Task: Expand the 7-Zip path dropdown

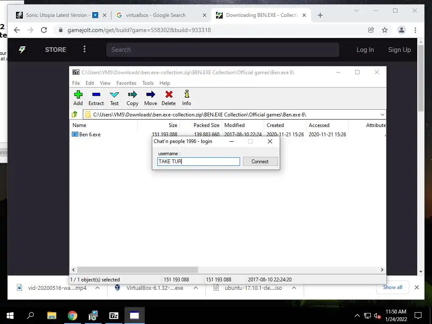Action: [382, 115]
